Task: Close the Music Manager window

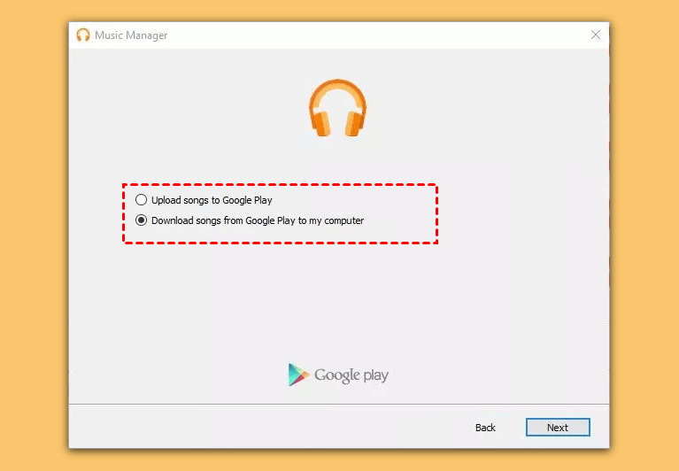Action: (596, 35)
